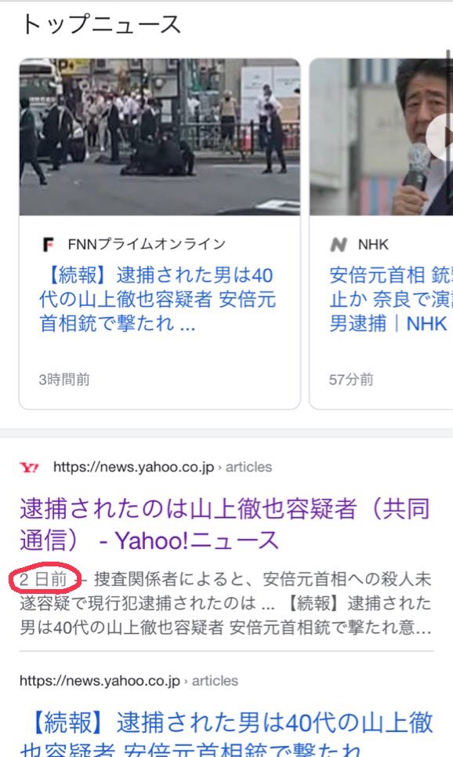453x757 pixels.
Task: Click the トップニュース section heading
Action: tap(101, 24)
